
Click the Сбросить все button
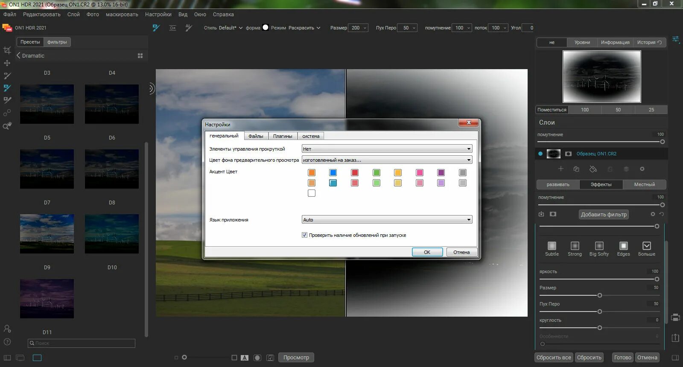[x=554, y=358]
